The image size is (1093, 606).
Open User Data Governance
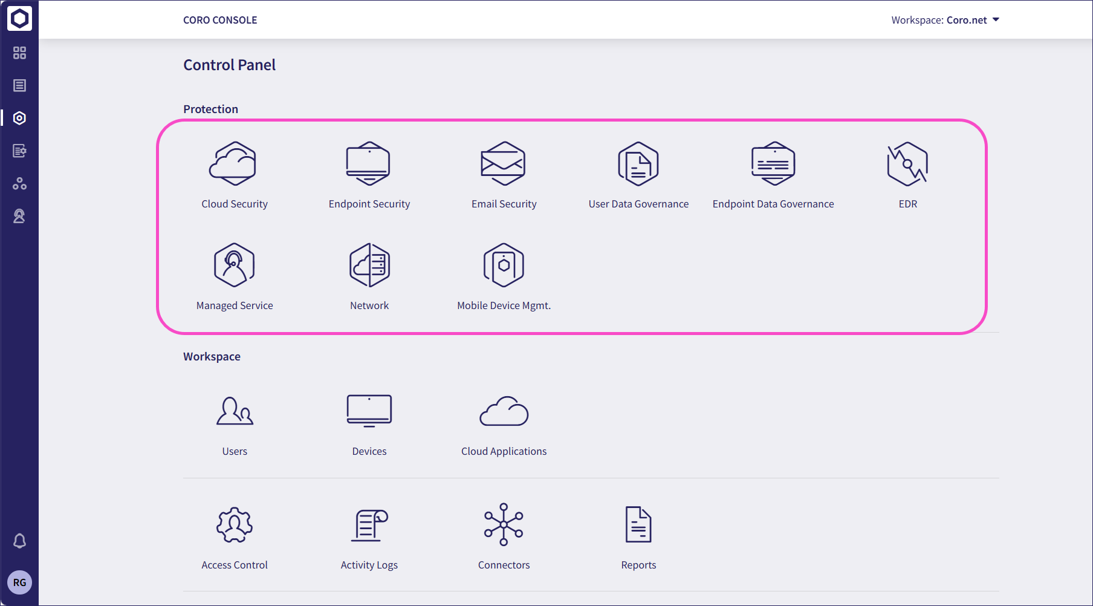pos(638,164)
